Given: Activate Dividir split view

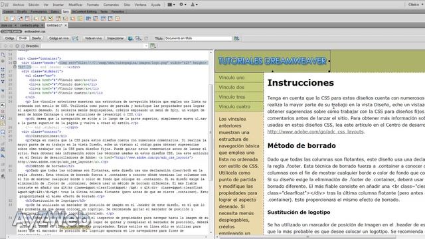Looking at the screenshot, I should [23, 39].
